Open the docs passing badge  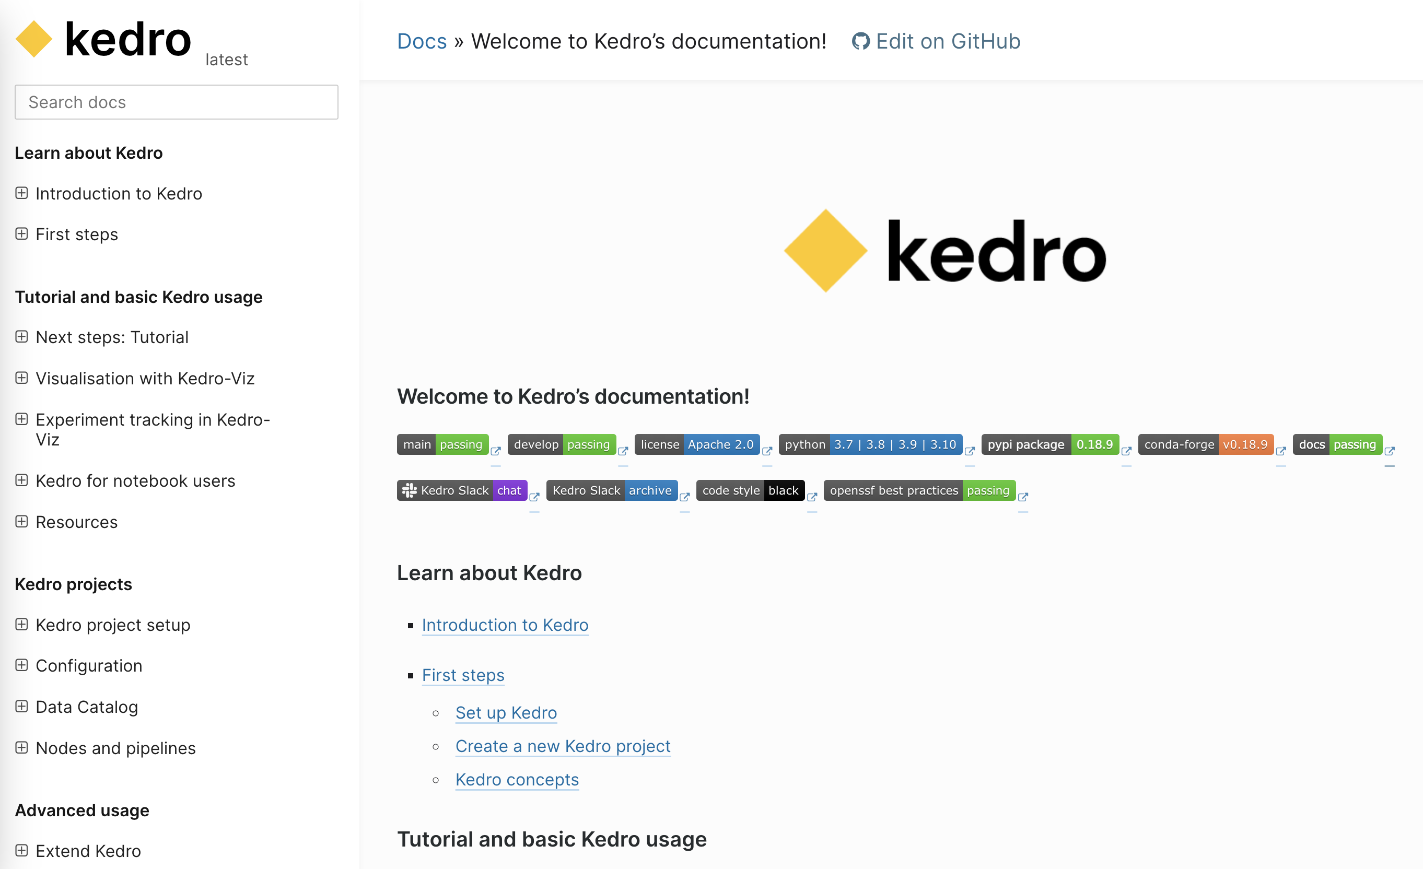click(x=1338, y=444)
